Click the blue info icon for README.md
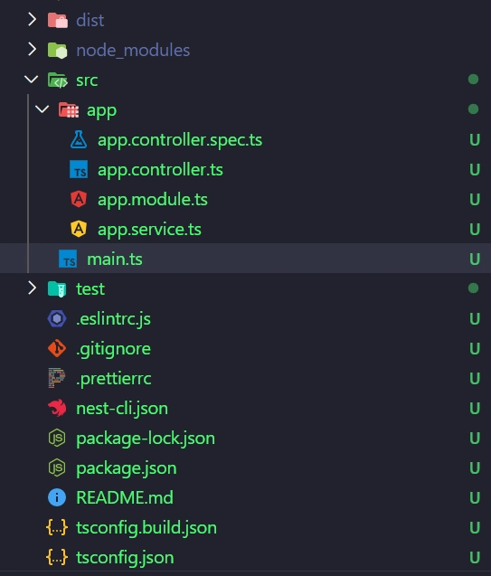The height and width of the screenshot is (576, 491). point(57,497)
